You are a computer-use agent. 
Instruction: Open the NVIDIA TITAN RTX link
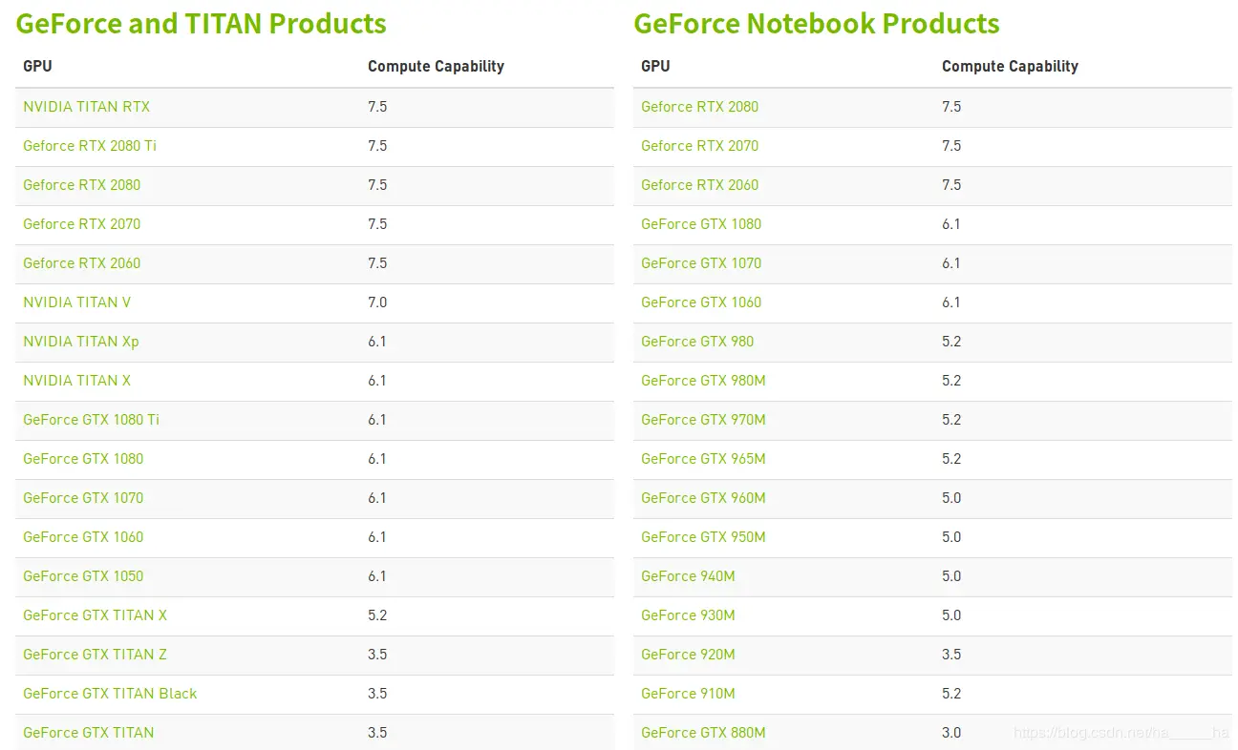point(86,107)
